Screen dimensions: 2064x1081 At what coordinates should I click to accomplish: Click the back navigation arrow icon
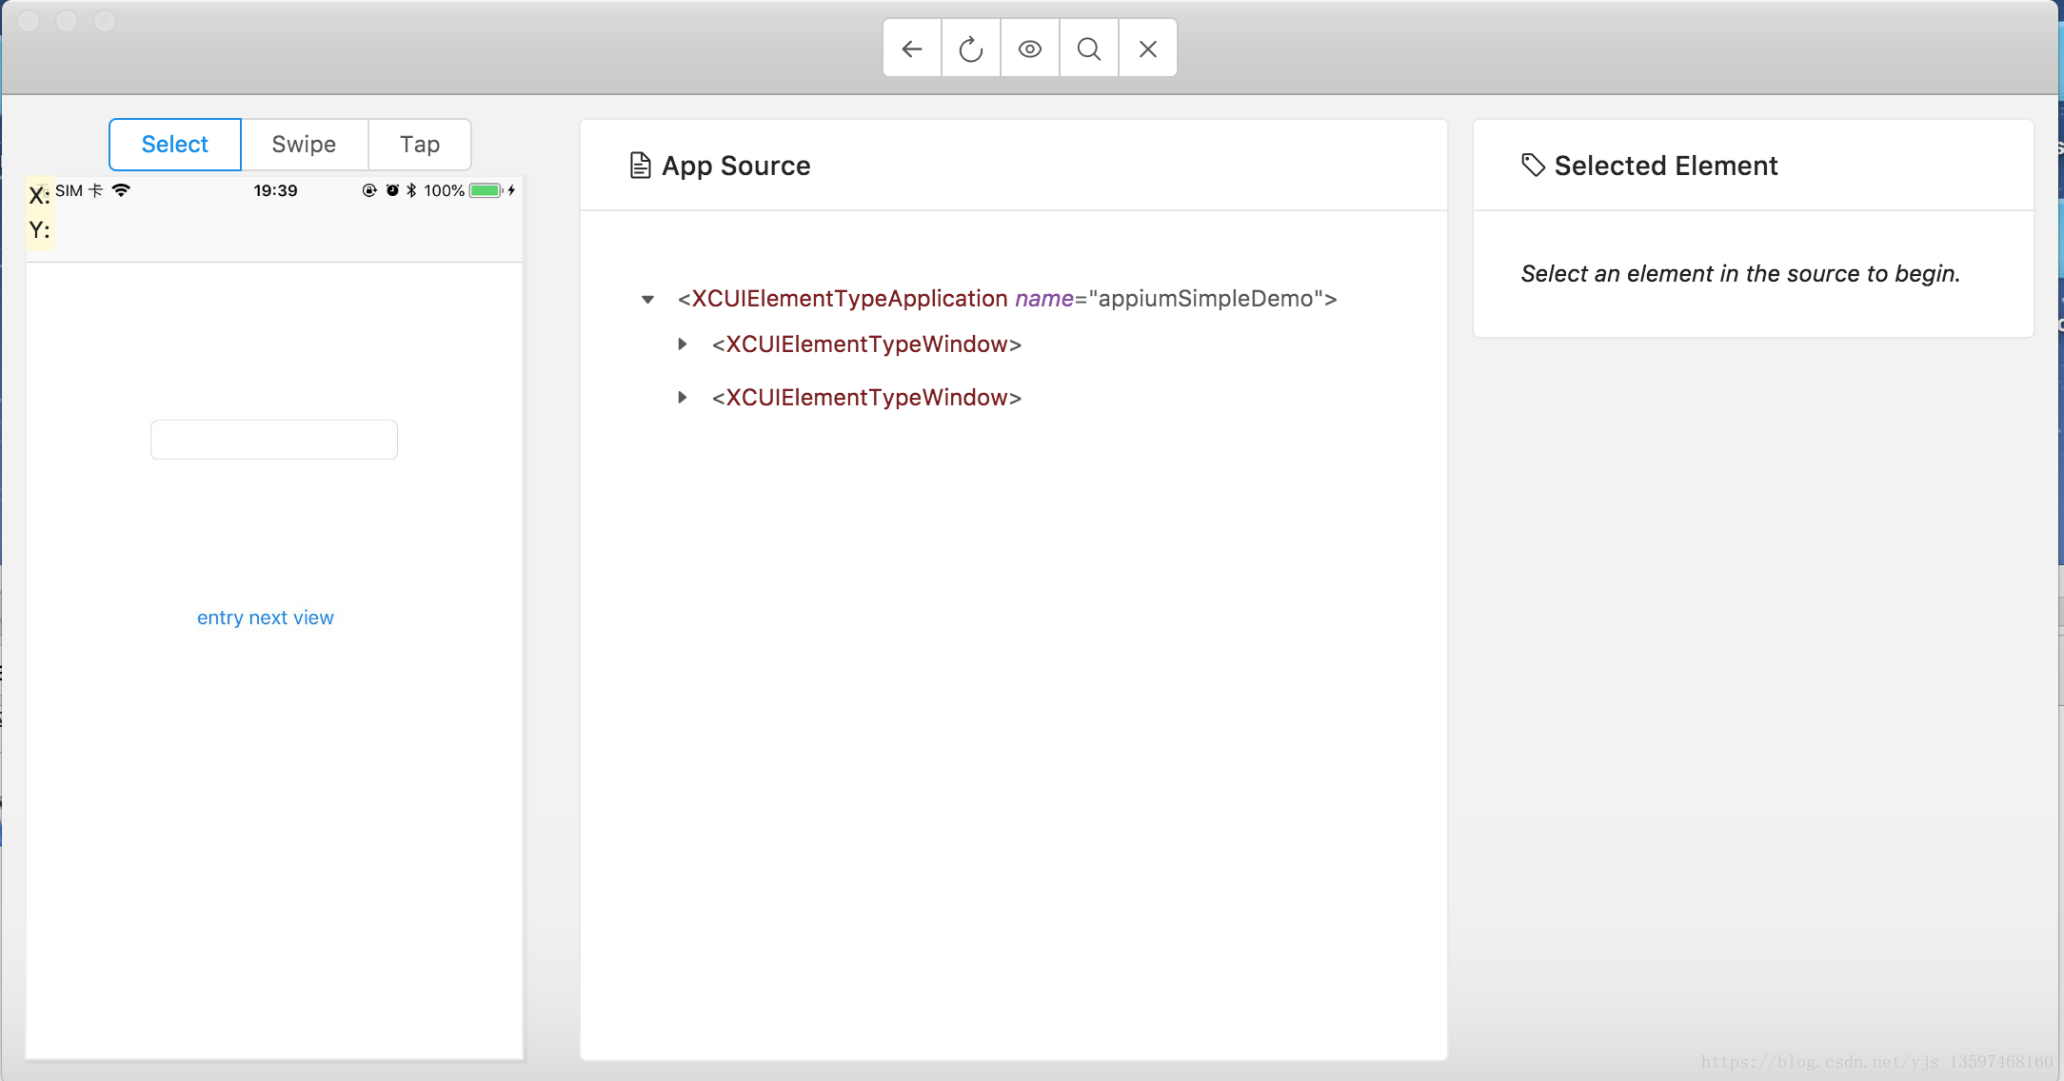coord(910,49)
